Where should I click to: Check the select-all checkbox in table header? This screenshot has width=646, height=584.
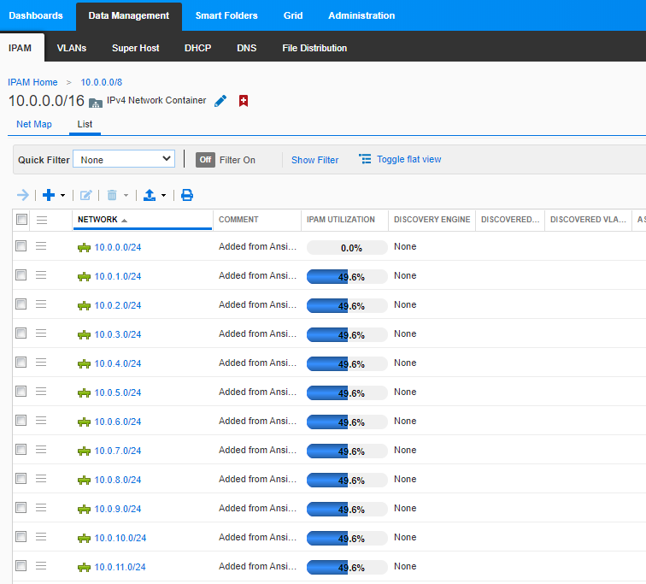pyautogui.click(x=21, y=220)
